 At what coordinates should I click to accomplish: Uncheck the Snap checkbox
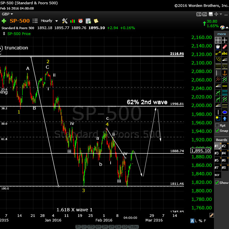217,131
